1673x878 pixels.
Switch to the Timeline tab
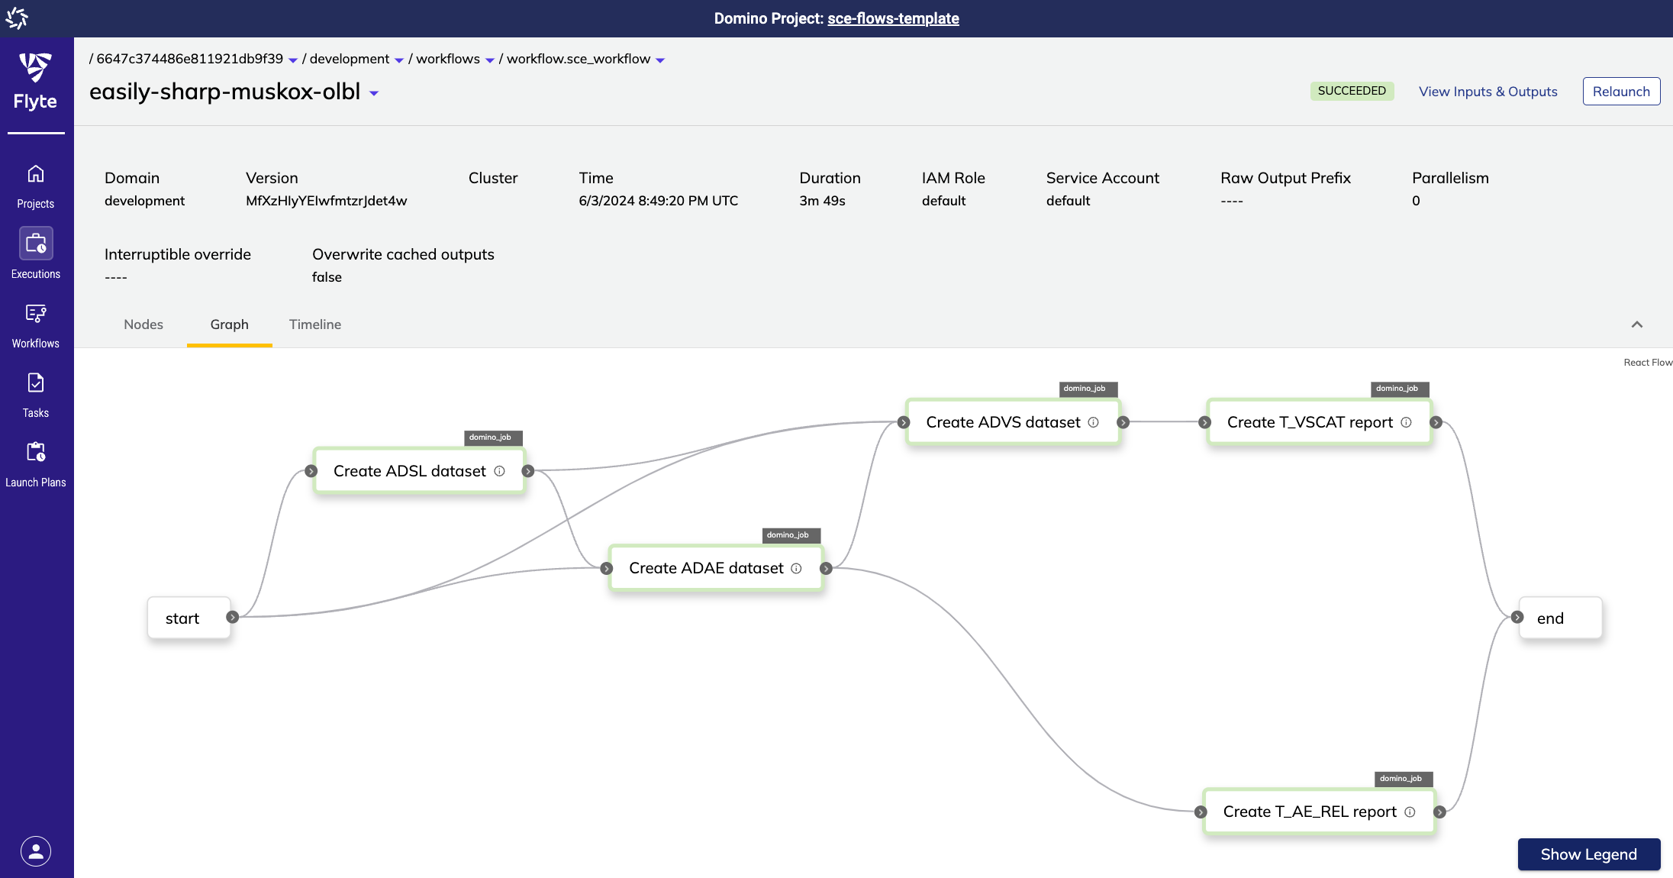[313, 323]
